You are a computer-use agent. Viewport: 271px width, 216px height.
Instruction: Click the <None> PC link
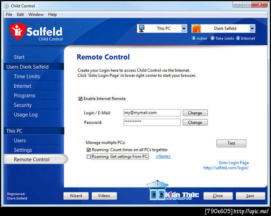point(163,156)
